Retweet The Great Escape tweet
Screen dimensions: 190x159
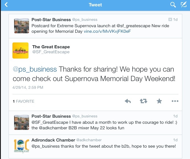(x=144, y=101)
